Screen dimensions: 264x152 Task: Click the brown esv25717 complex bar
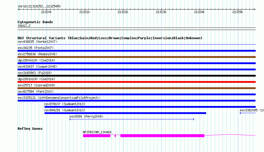[x=136, y=88]
